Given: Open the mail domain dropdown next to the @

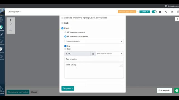Looking at the screenshot, I should [110, 54].
